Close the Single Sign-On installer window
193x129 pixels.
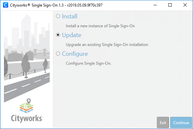pyautogui.click(x=185, y=5)
